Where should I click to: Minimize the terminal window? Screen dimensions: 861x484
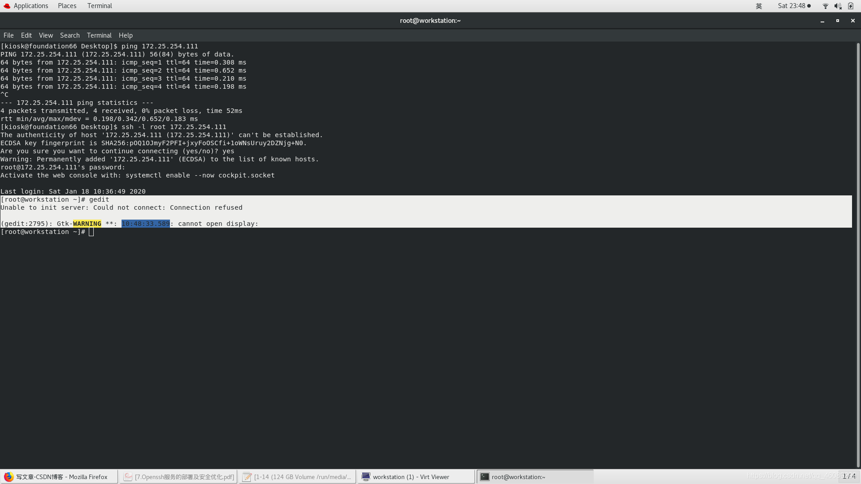822,21
